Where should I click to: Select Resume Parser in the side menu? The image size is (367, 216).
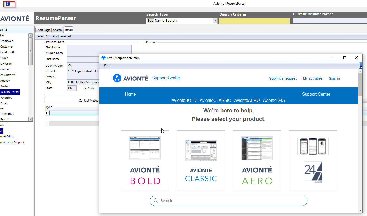[10, 92]
